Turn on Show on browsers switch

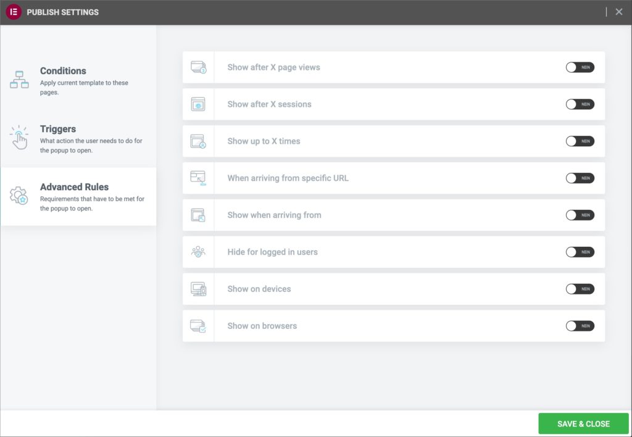pyautogui.click(x=580, y=326)
